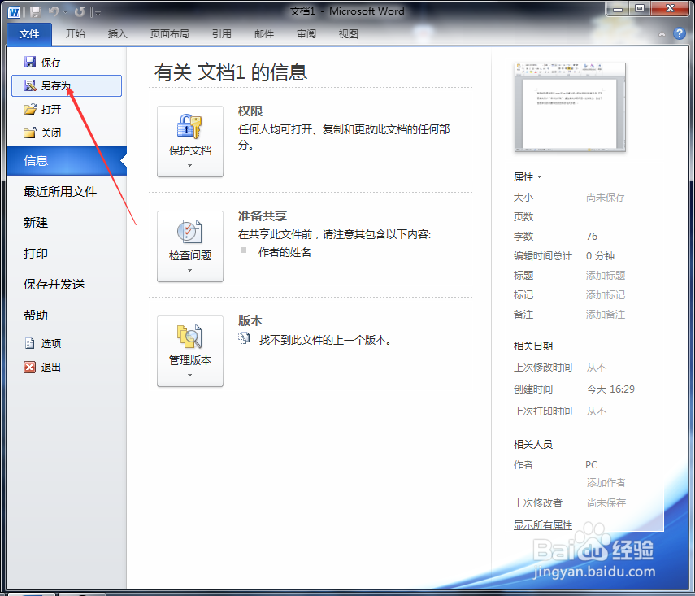The image size is (695, 596).
Task: Click the 保护文档 button
Action: 190,141
